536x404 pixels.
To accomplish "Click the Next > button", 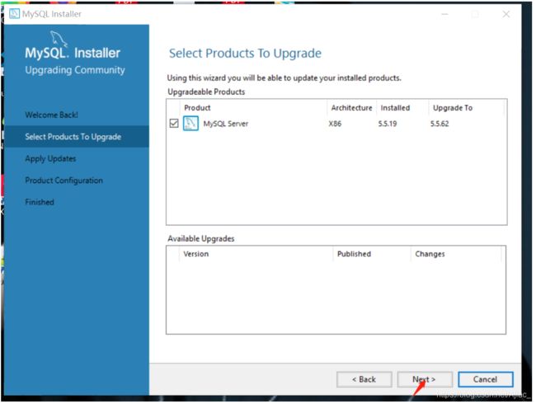I will pos(425,379).
